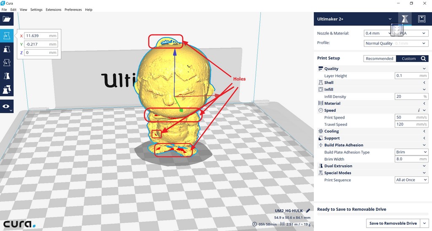
Task: Open Build Plate Adhesion Type Brim dropdown
Action: 411,152
